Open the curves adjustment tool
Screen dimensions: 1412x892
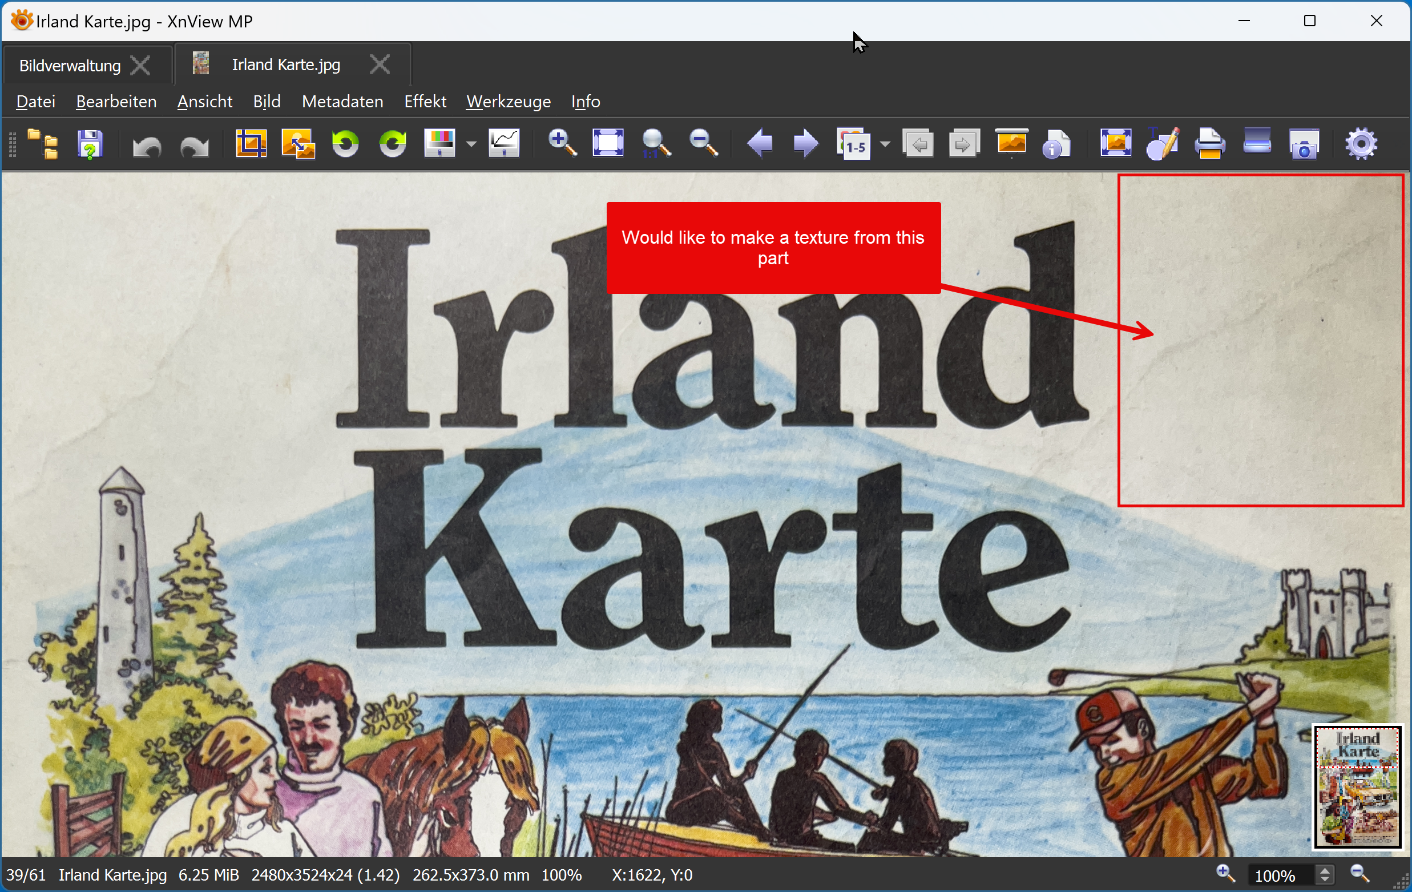[504, 144]
